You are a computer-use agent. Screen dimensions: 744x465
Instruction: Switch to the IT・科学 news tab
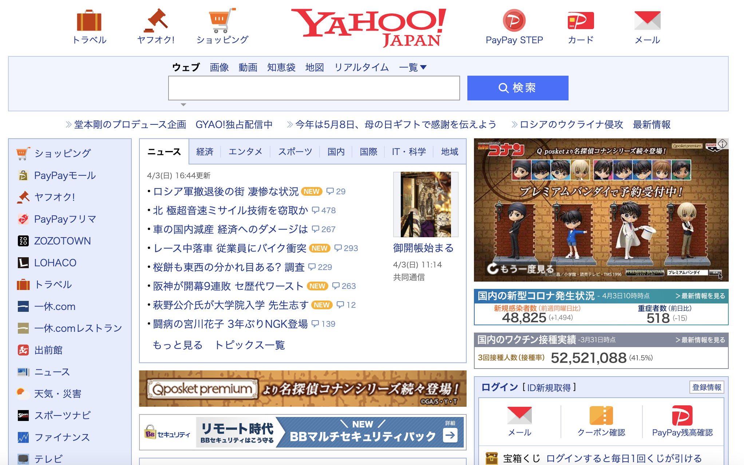(x=409, y=152)
